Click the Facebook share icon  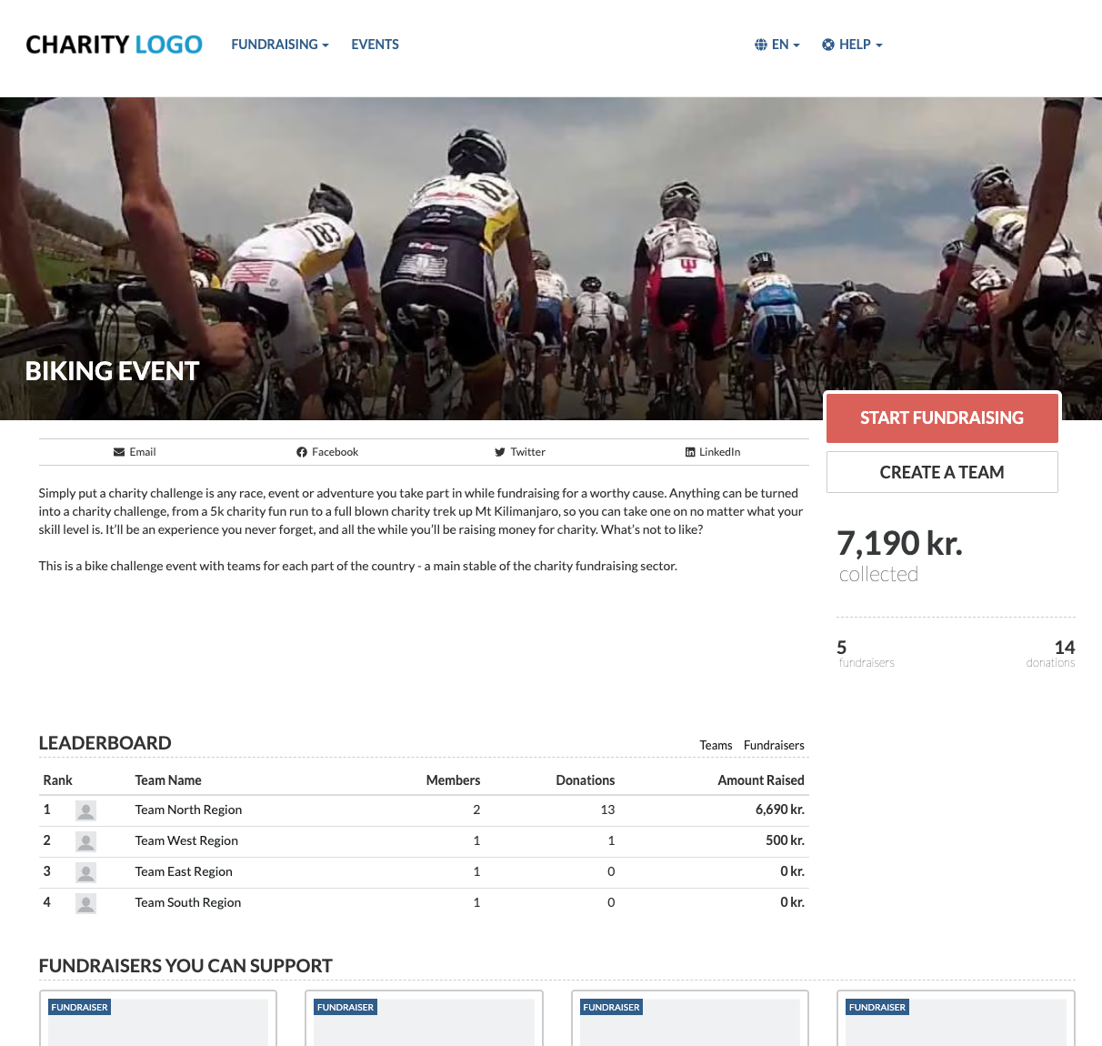coord(302,452)
